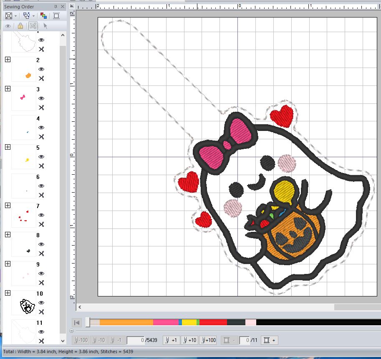Click the current stitch number input field

click(136, 340)
